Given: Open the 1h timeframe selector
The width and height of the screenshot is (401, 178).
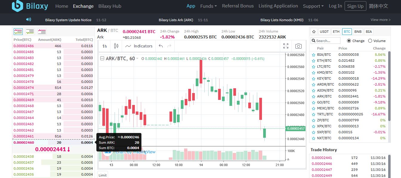Looking at the screenshot, I should point(104,46).
